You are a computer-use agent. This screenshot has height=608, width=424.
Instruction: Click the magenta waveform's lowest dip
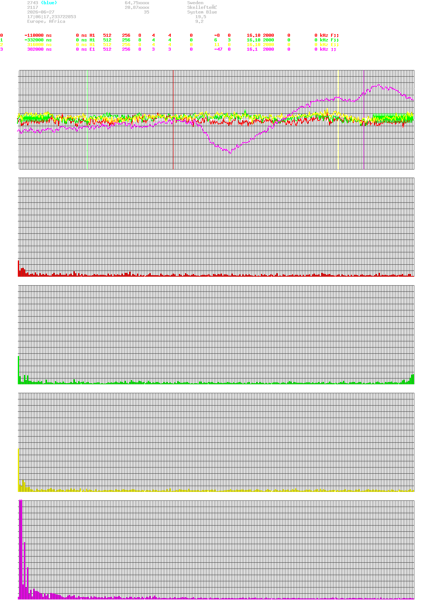pyautogui.click(x=230, y=153)
